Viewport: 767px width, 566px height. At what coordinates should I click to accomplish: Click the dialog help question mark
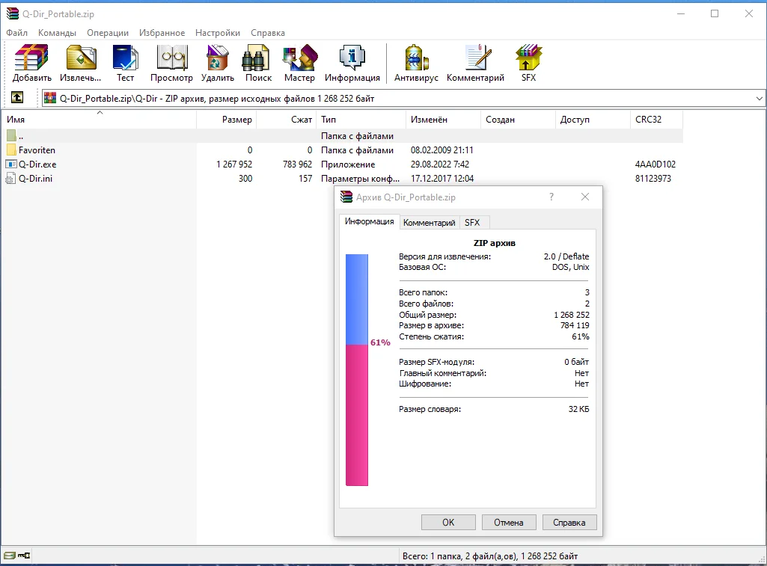(x=551, y=197)
